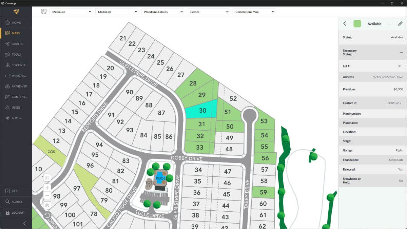Open the first MediaLab dropdown
This screenshot has width=407, height=229.
tap(71, 12)
